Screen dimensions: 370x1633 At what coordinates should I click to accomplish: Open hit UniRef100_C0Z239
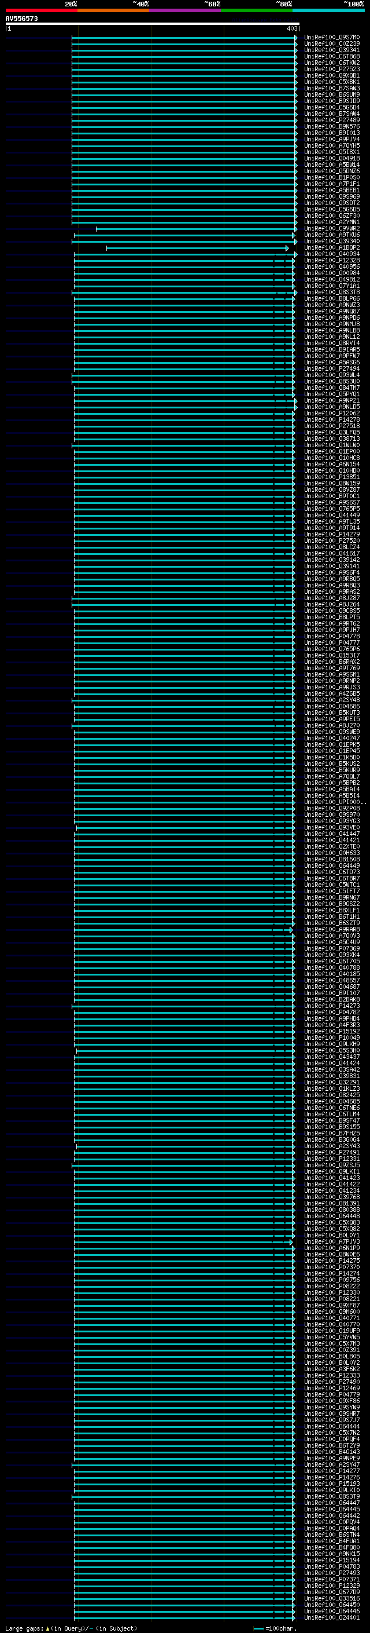[x=332, y=44]
